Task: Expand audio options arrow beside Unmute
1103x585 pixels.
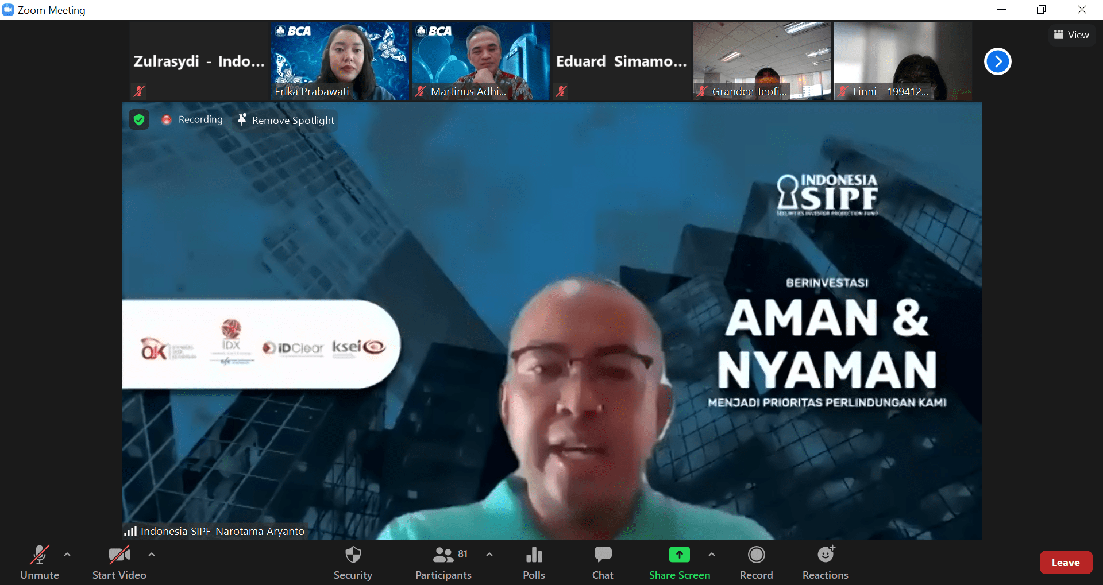Action: click(67, 555)
